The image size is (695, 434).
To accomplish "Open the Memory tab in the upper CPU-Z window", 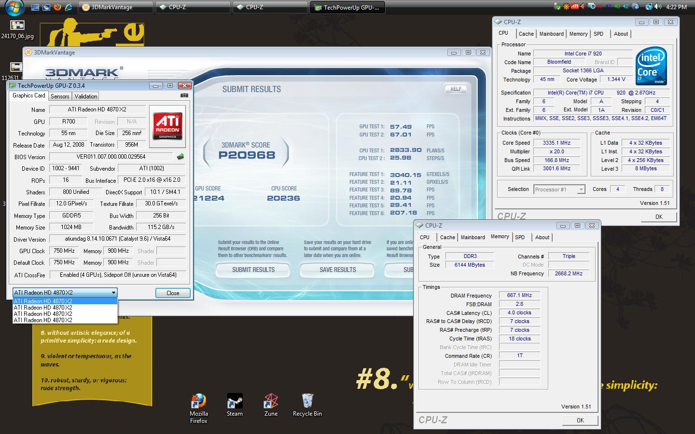I will click(578, 34).
